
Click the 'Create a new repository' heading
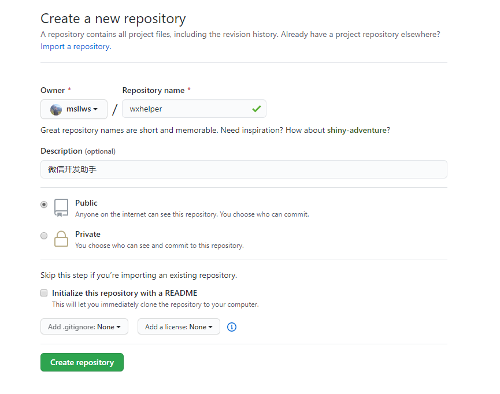pyautogui.click(x=113, y=19)
